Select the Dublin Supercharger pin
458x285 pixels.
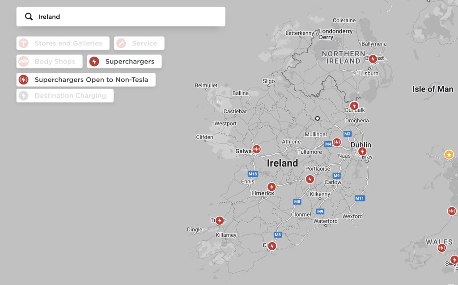point(362,151)
